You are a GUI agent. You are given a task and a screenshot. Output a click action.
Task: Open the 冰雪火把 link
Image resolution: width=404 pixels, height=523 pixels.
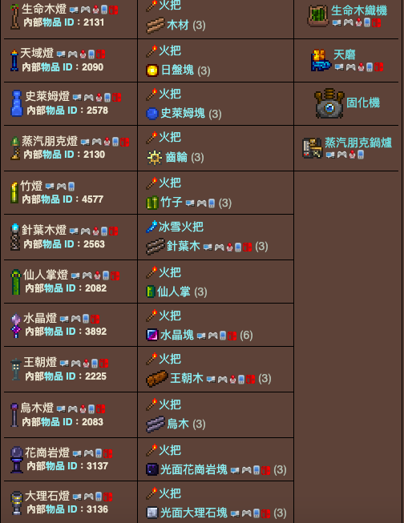(180, 227)
